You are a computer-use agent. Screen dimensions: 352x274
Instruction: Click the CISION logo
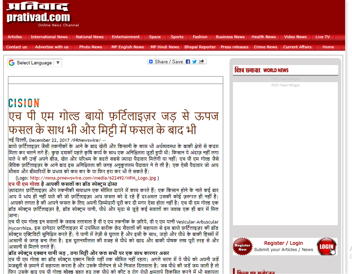pos(24,103)
